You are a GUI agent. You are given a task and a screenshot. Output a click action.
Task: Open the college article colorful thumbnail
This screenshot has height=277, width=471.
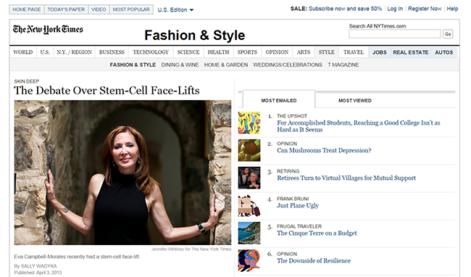point(249,123)
